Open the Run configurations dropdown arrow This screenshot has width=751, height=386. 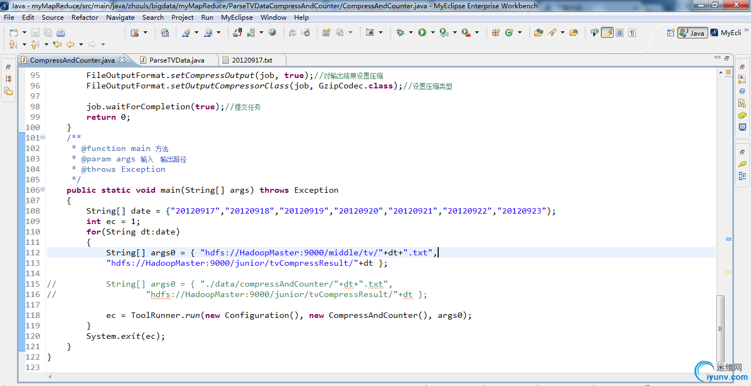tap(433, 32)
